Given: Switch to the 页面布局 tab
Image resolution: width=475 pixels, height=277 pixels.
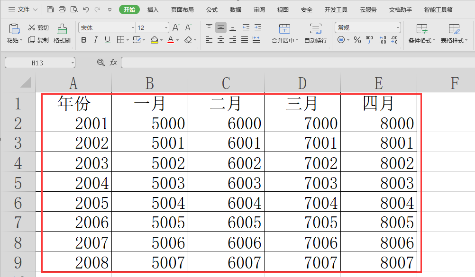Looking at the screenshot, I should 183,9.
